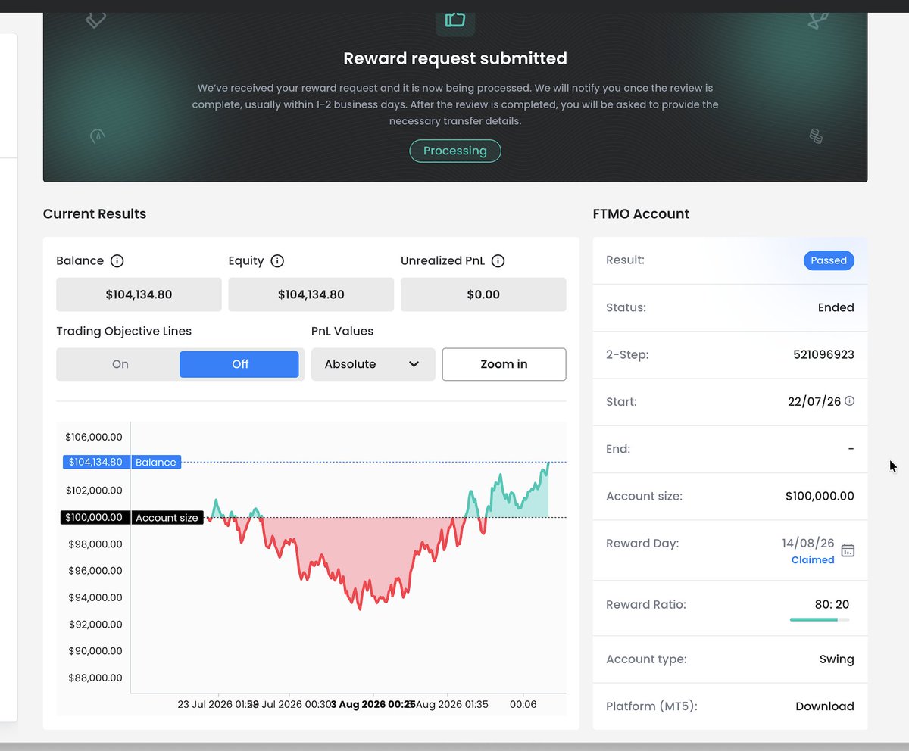Select the Reward request submitted heading
Image resolution: width=909 pixels, height=751 pixels.
455,58
